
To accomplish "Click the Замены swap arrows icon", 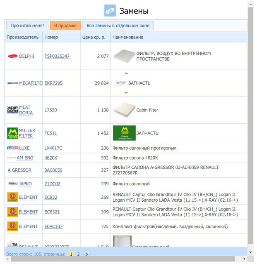I will 110,11.
